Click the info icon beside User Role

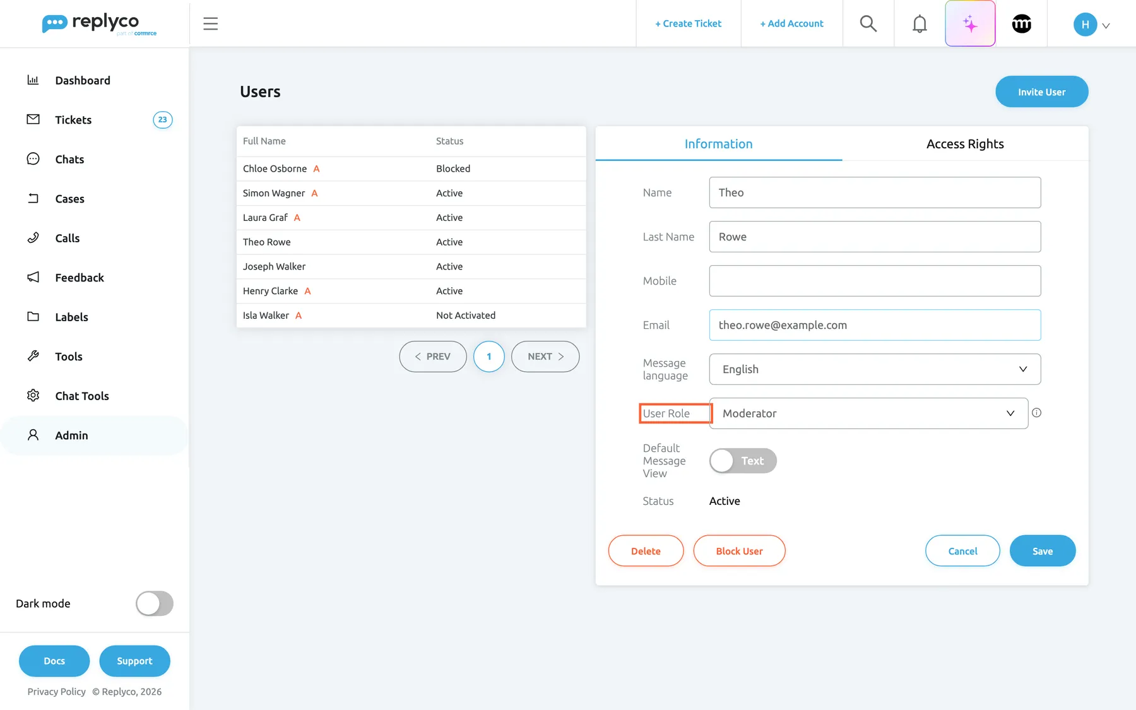(1036, 413)
